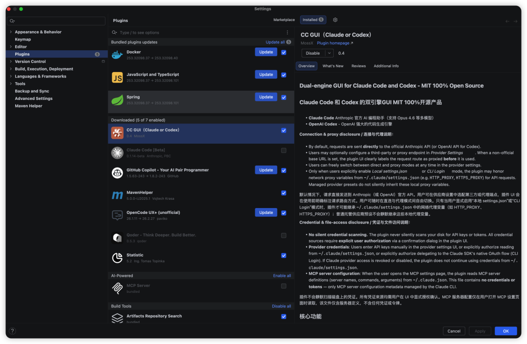527x344 pixels.
Task: Click the Spring plugin leaf icon
Action: (117, 100)
